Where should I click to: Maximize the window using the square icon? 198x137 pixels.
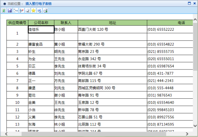coord(189,3)
